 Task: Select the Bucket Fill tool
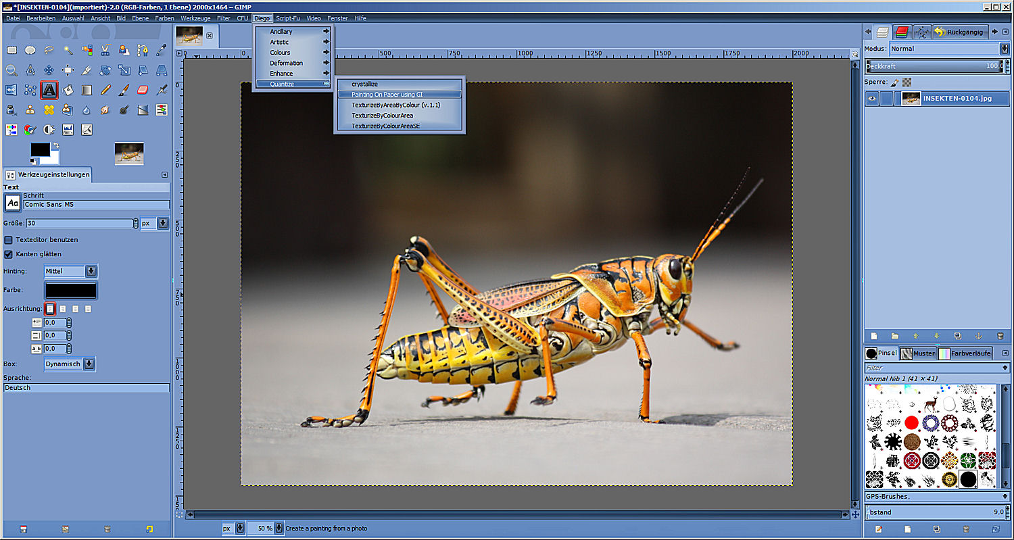[68, 89]
